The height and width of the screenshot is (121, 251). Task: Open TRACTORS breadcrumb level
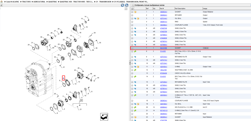(x=26, y=2)
